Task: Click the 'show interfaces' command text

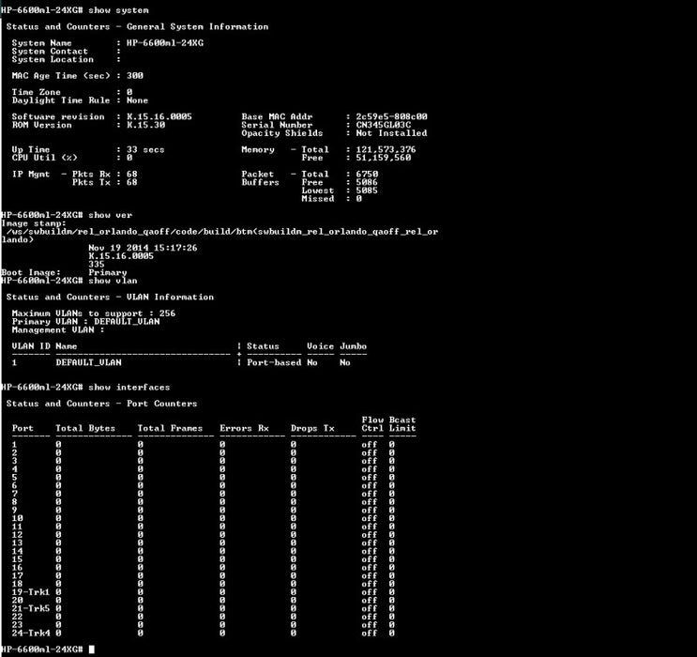Action: click(129, 387)
